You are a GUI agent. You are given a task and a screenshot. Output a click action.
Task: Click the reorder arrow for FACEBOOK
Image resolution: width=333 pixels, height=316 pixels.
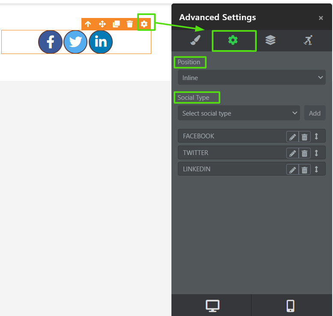coord(316,136)
